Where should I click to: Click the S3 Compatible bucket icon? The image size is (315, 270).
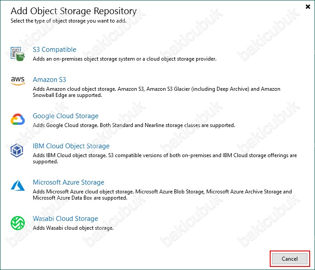(18, 54)
